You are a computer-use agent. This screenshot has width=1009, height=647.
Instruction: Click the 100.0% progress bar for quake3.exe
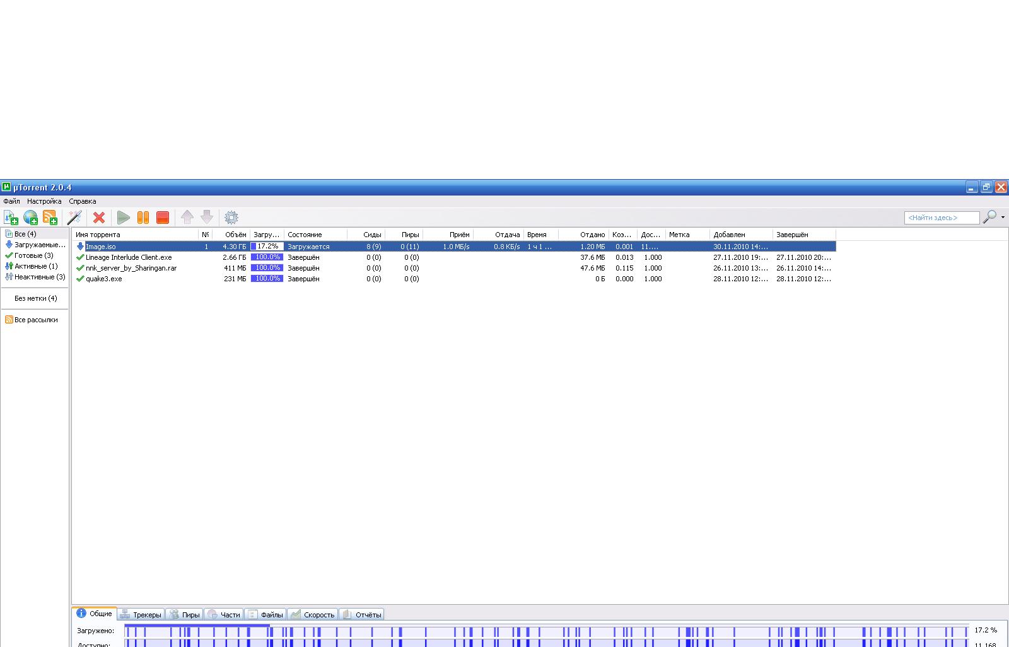(x=267, y=279)
